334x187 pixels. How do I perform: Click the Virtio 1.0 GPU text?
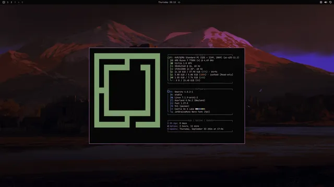click(183, 63)
